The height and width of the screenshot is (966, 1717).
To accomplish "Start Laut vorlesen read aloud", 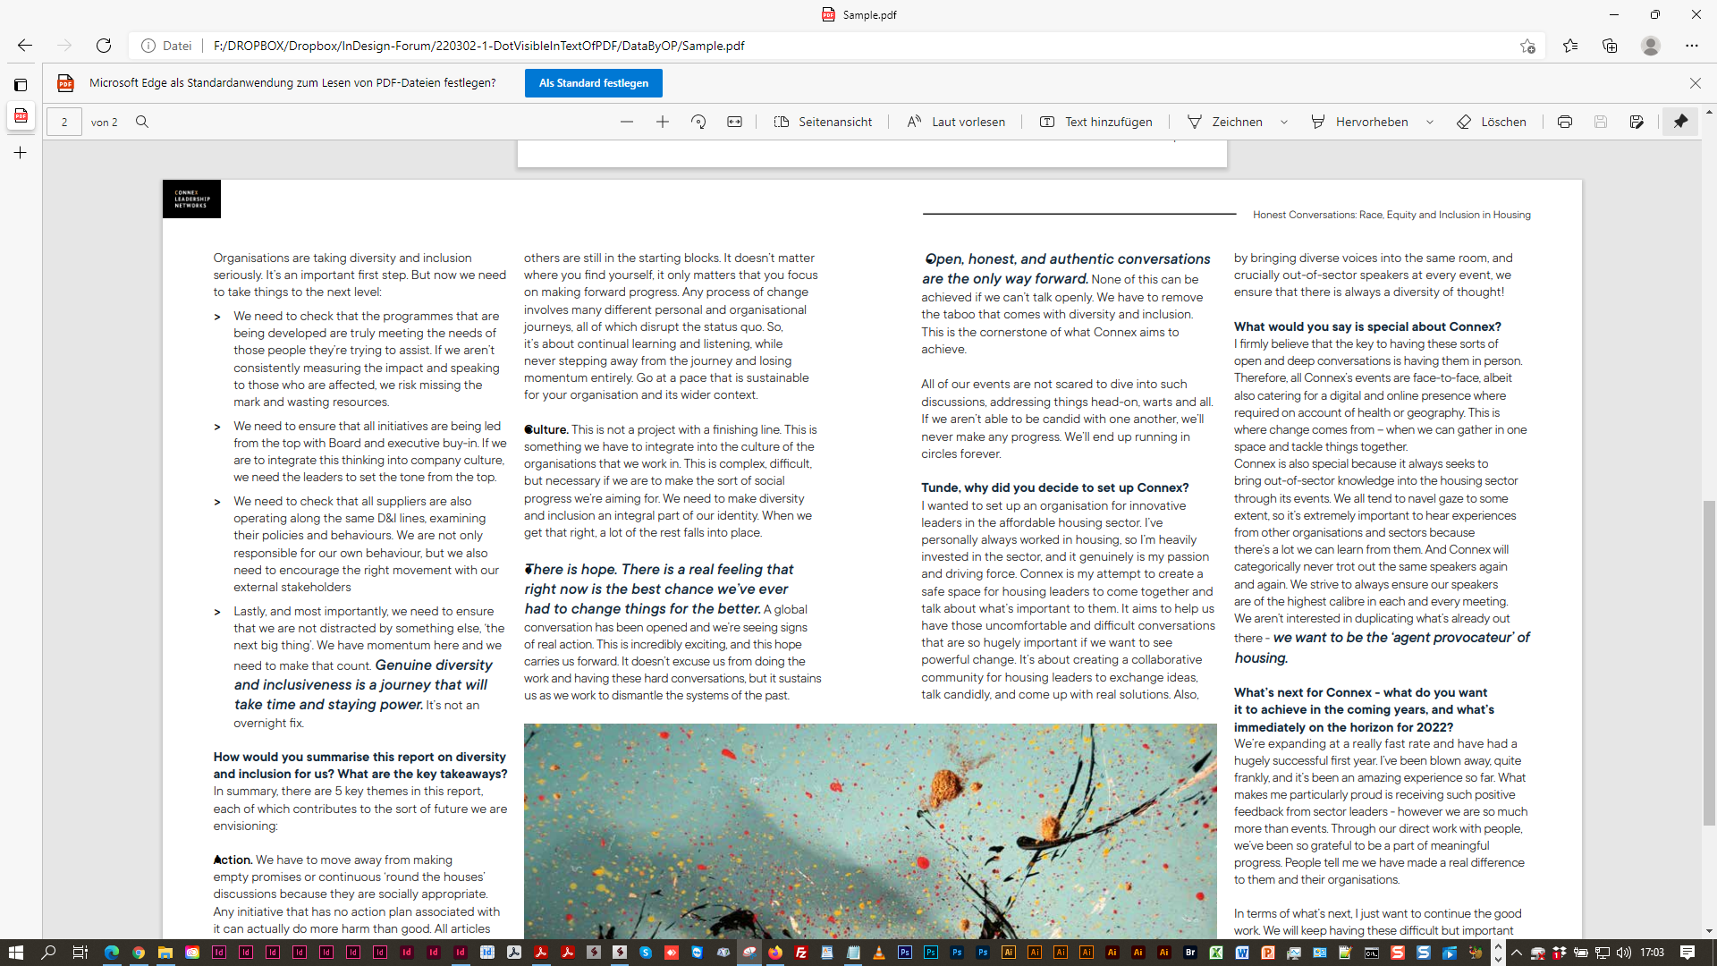I will (955, 122).
